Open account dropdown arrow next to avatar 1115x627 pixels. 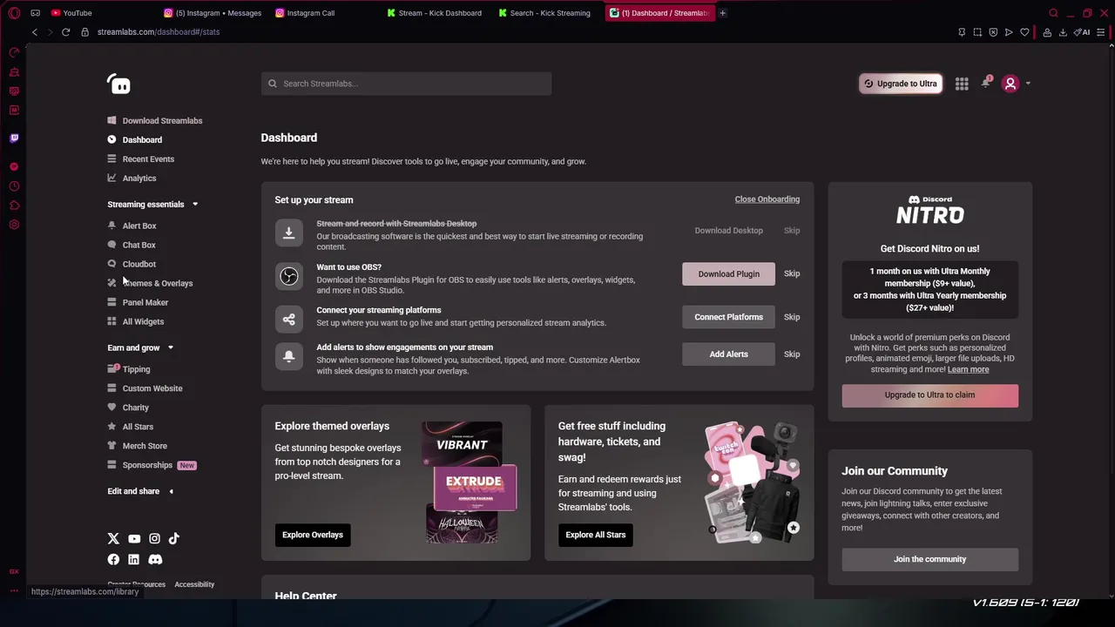pos(1028,84)
